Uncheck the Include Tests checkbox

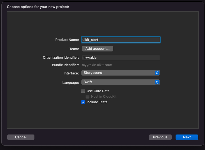pyautogui.click(x=83, y=102)
